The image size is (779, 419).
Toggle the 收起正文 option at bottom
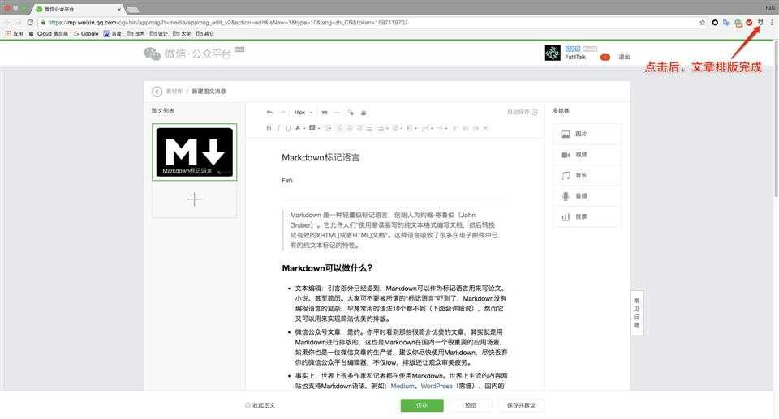(x=260, y=405)
